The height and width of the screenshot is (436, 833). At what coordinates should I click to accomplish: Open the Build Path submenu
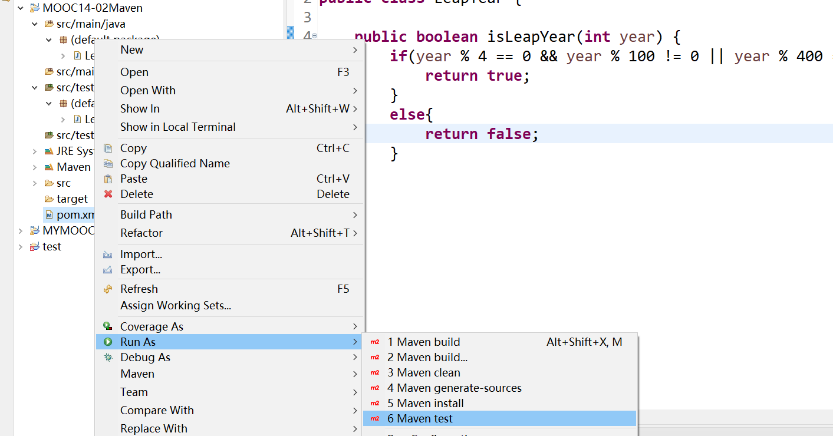coord(230,215)
